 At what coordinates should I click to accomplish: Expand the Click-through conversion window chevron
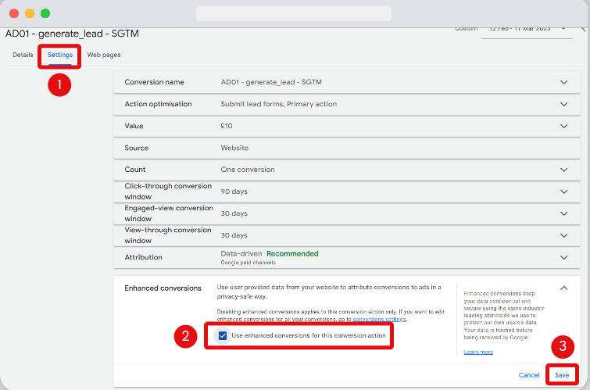coord(563,191)
